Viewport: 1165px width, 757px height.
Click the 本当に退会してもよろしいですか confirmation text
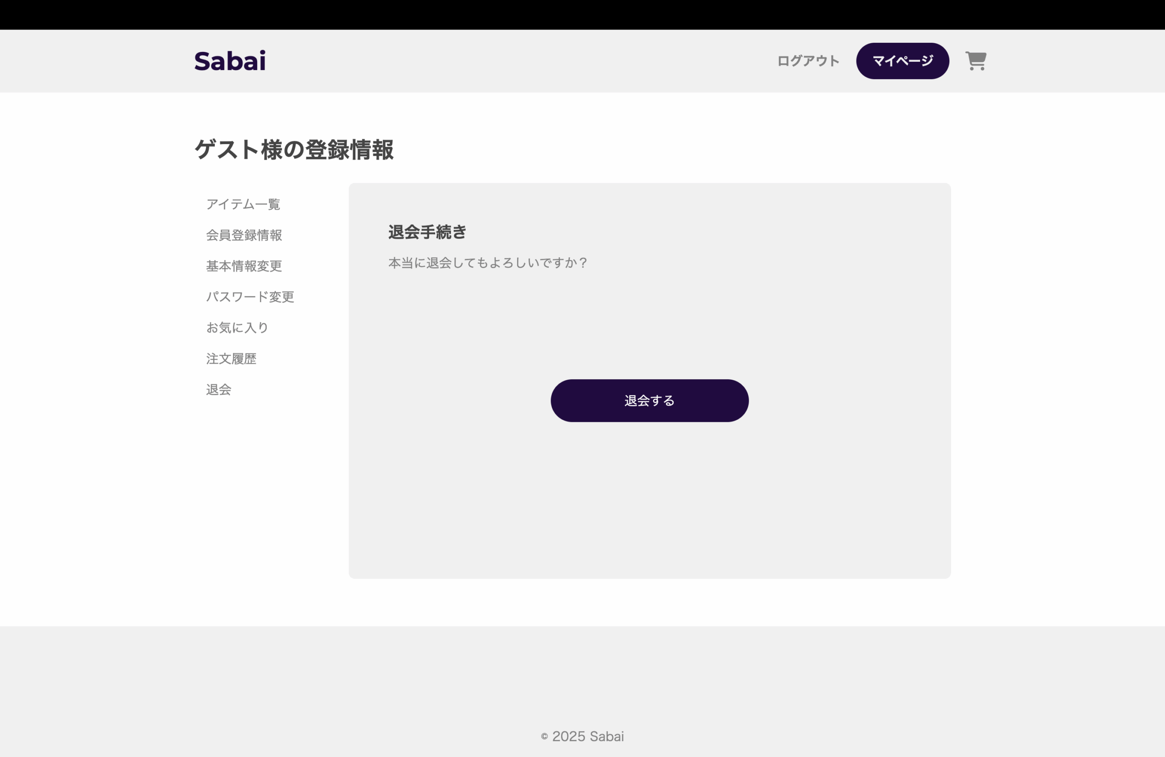pos(487,263)
